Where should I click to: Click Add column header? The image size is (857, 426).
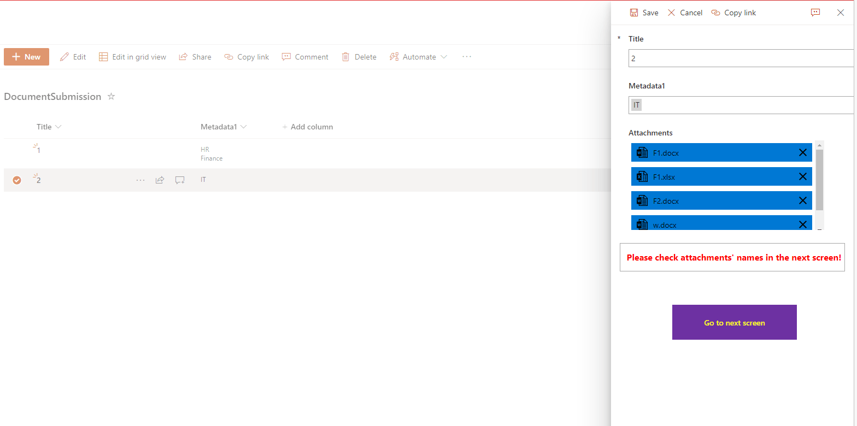pyautogui.click(x=307, y=127)
